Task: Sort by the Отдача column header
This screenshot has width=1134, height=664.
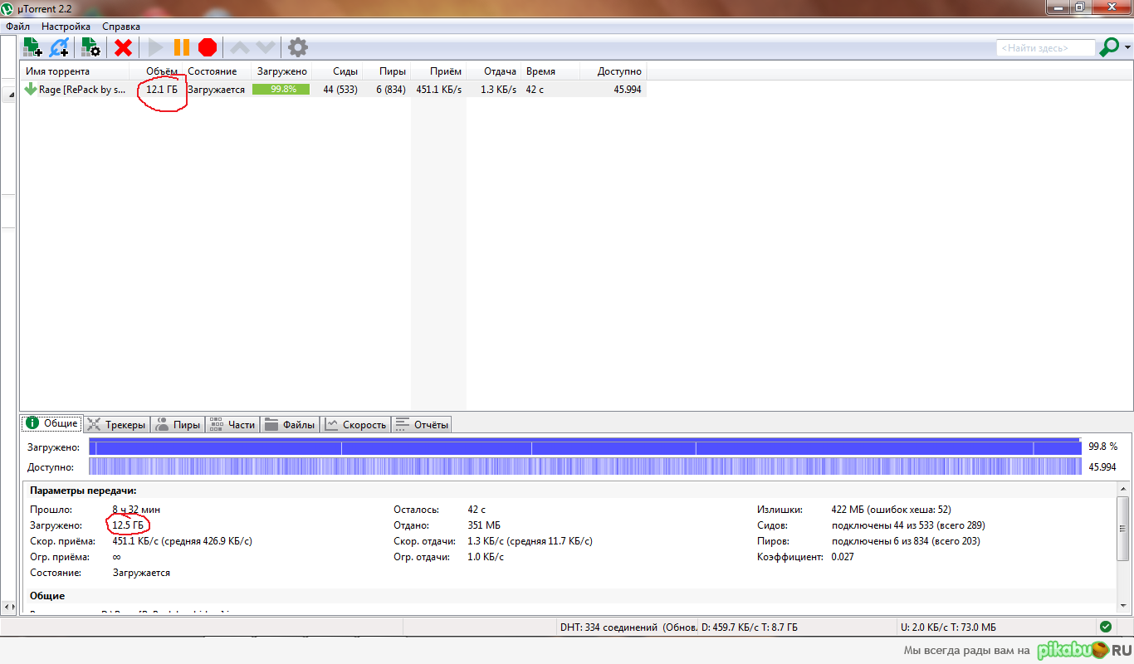Action: click(x=493, y=71)
